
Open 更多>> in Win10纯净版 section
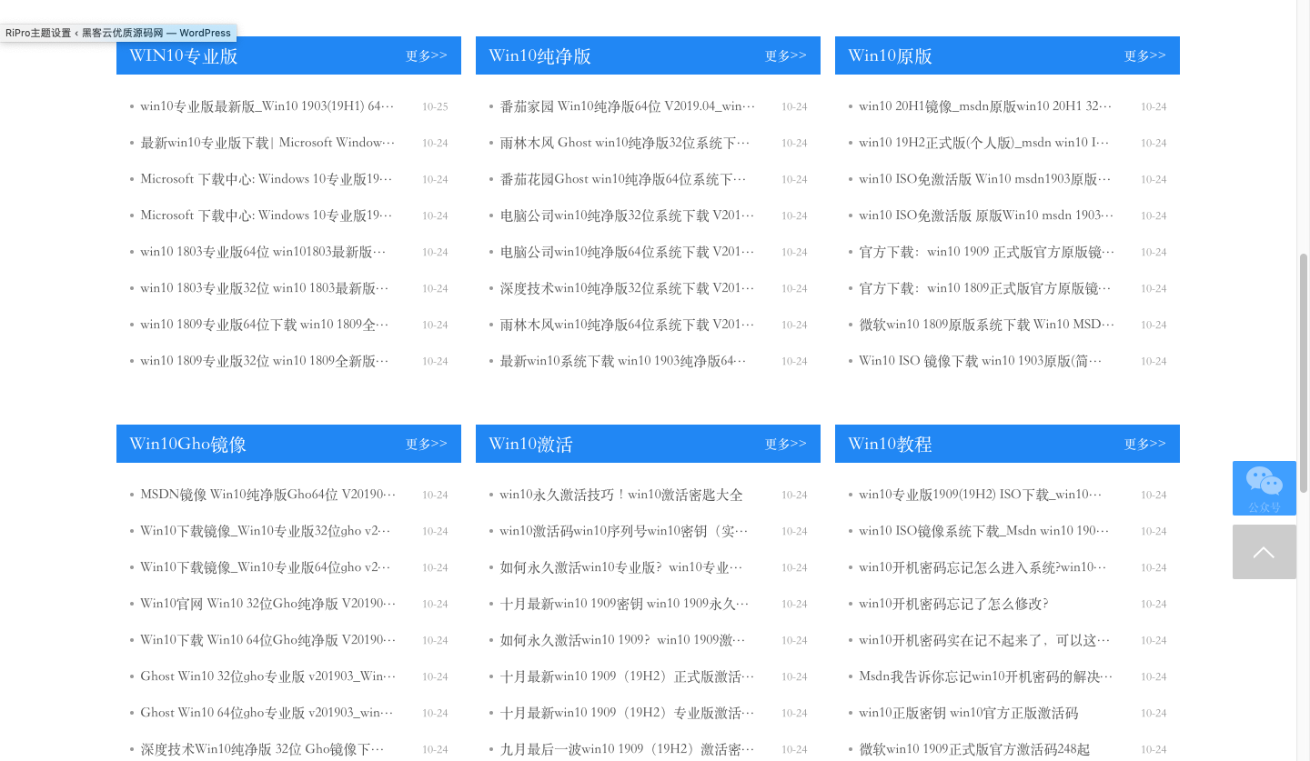coord(785,55)
